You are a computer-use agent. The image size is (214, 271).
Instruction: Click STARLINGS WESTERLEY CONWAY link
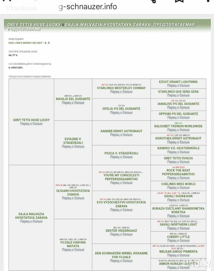pyautogui.click(x=121, y=88)
